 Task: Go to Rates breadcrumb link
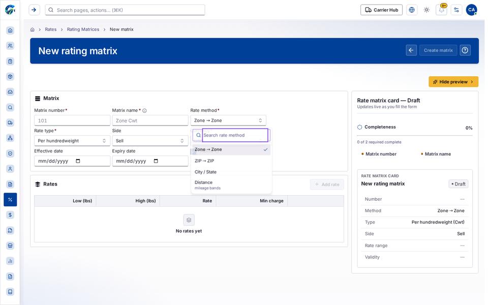(x=51, y=29)
